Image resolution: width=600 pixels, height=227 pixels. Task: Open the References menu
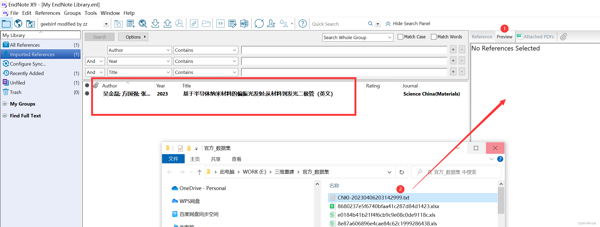point(48,13)
